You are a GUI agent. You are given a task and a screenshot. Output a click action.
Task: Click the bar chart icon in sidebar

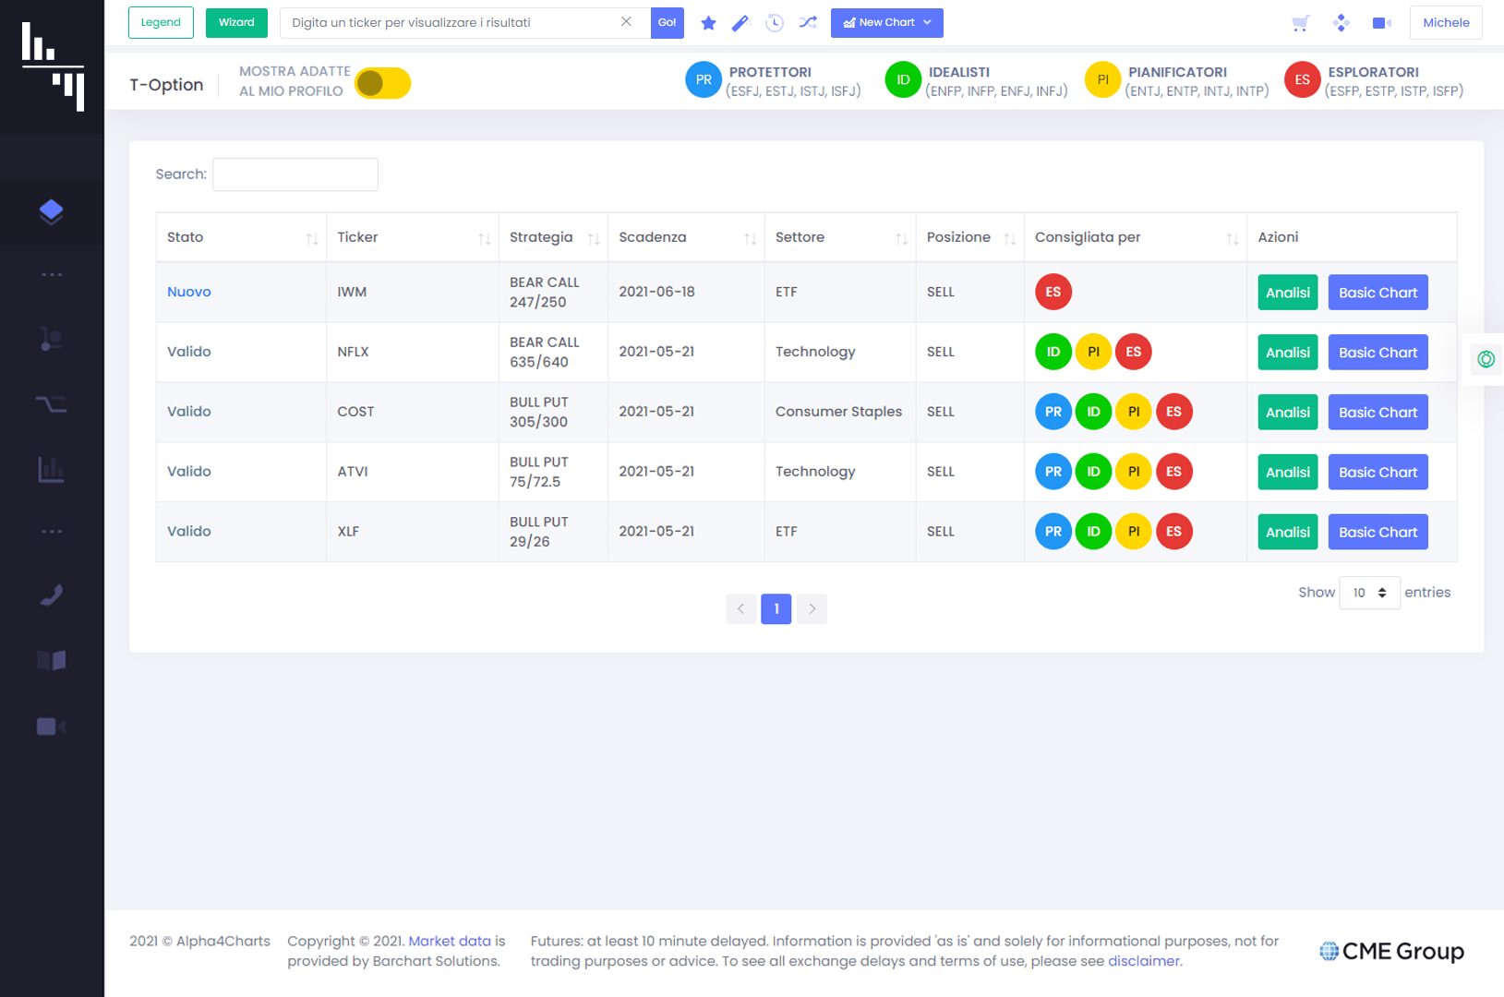(52, 470)
